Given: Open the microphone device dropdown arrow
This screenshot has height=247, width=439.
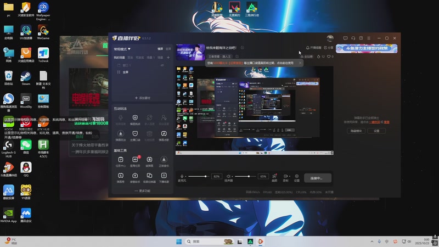Looking at the screenshot, I should pyautogui.click(x=185, y=176).
